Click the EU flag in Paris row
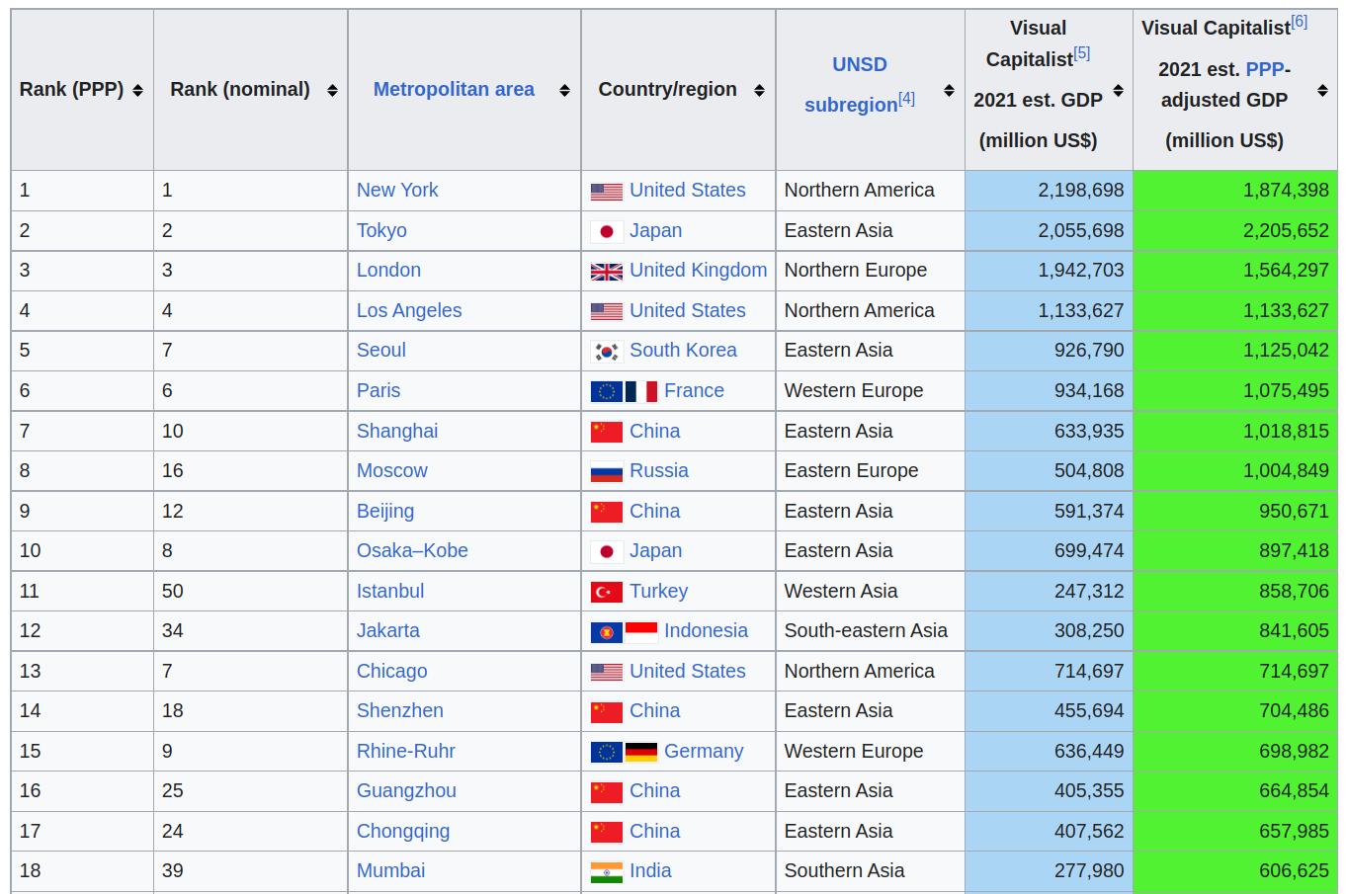This screenshot has width=1346, height=894. tap(607, 391)
